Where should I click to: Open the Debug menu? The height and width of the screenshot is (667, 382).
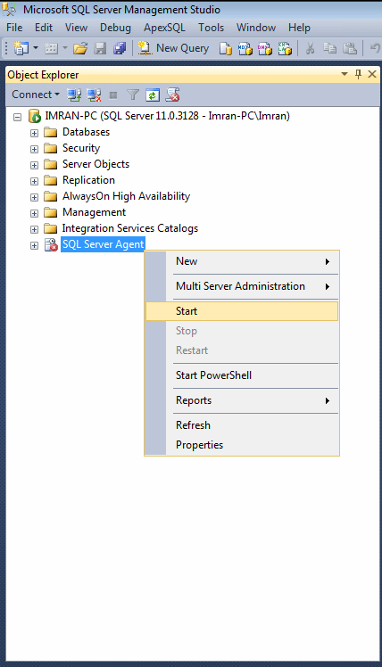[115, 28]
